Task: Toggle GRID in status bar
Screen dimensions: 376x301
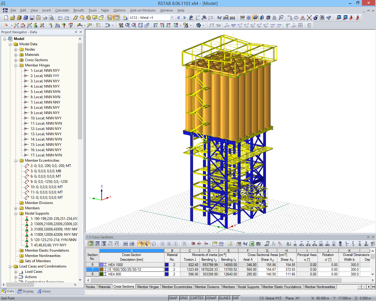Action: pos(184,298)
